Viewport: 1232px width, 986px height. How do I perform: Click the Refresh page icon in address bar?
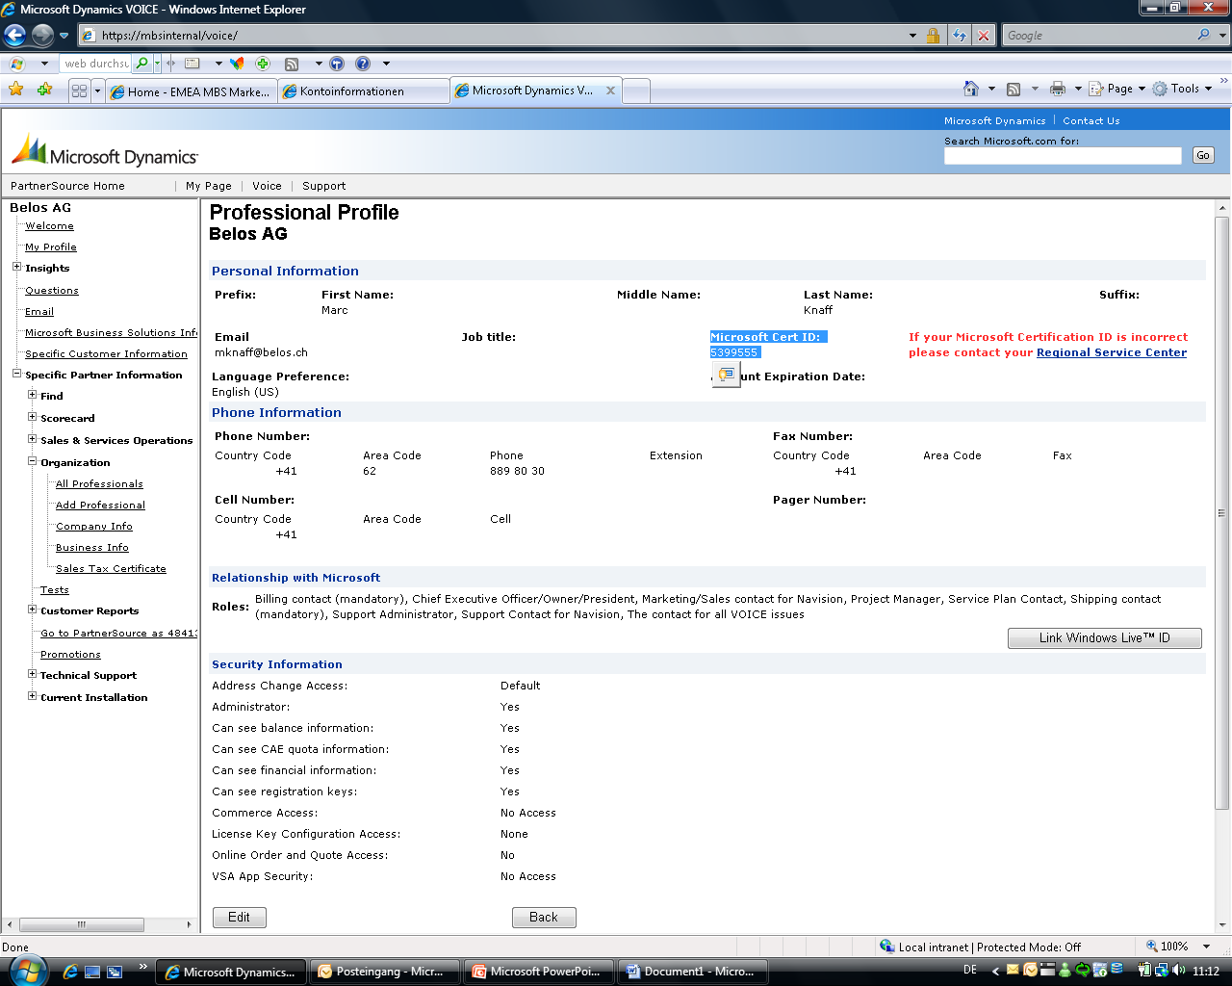pyautogui.click(x=960, y=36)
